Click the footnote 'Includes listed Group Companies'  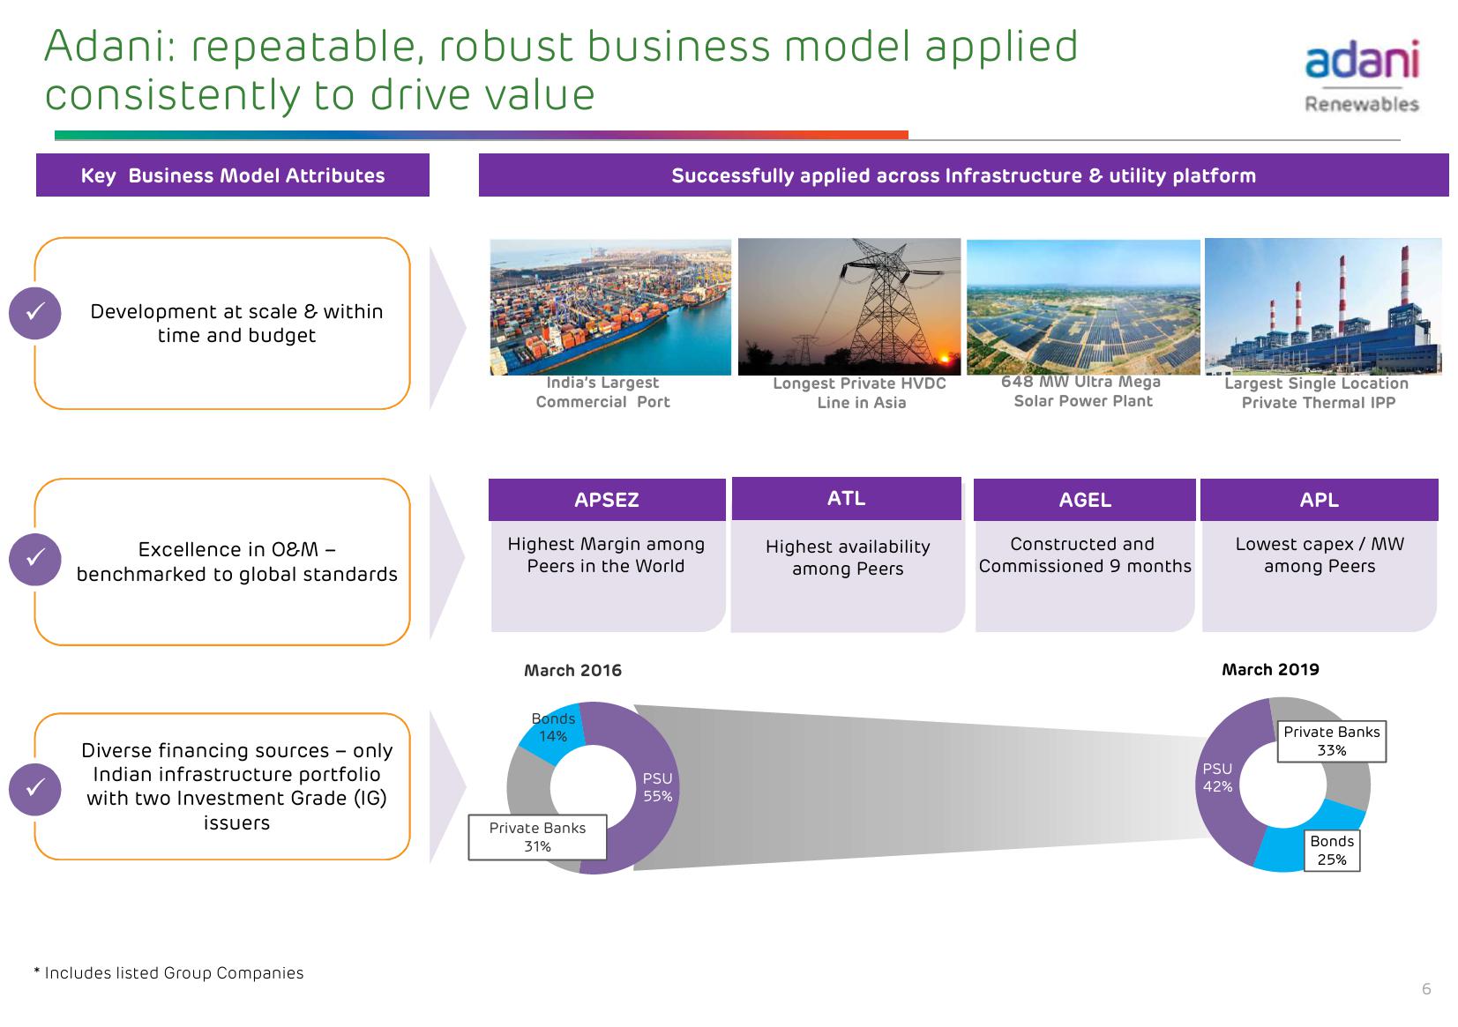coord(168,973)
